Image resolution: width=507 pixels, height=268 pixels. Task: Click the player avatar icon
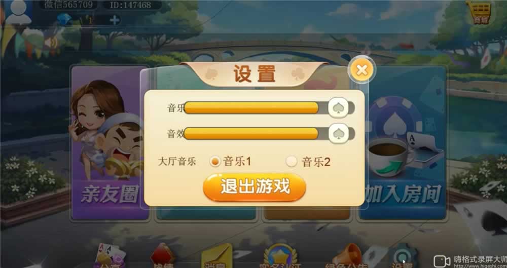[x=18, y=12]
